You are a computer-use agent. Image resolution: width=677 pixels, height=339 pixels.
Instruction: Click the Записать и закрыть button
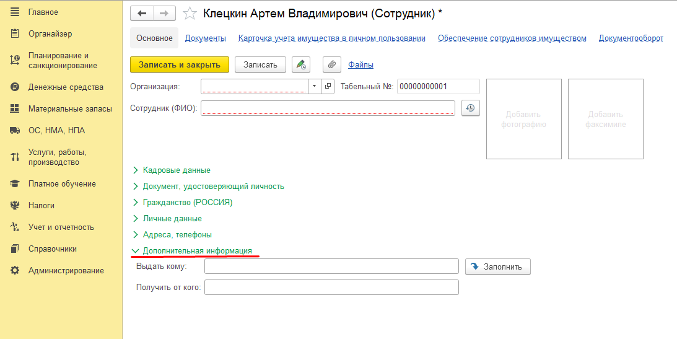point(180,64)
